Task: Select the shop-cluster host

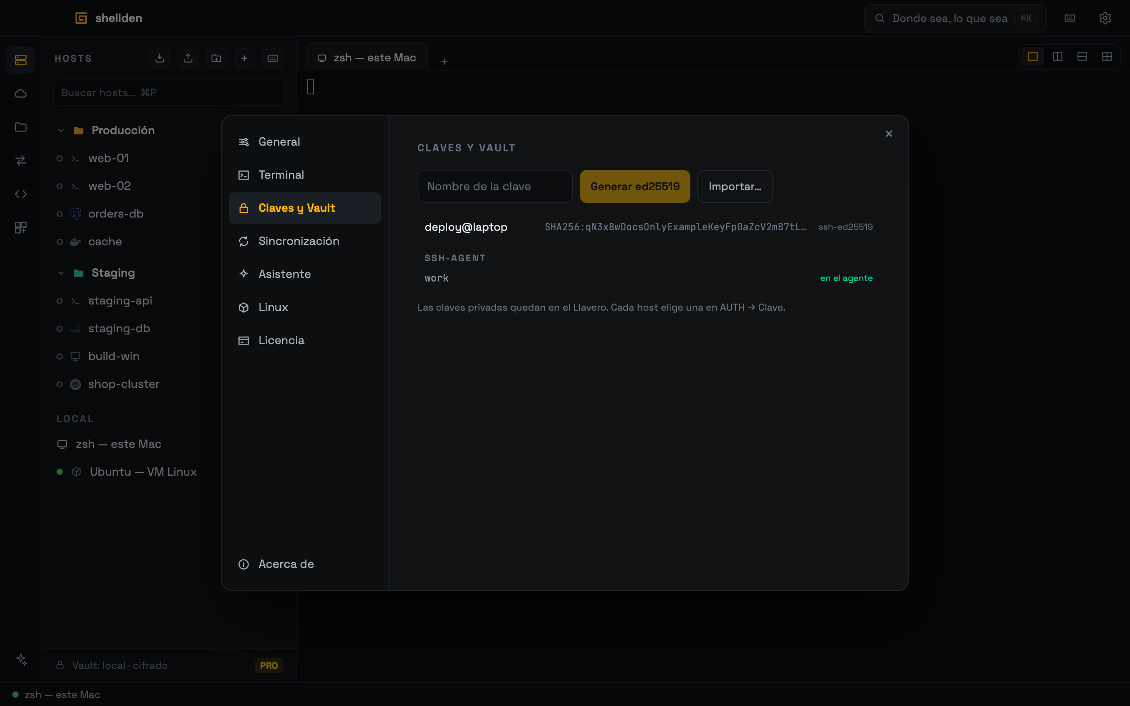Action: (x=168, y=384)
